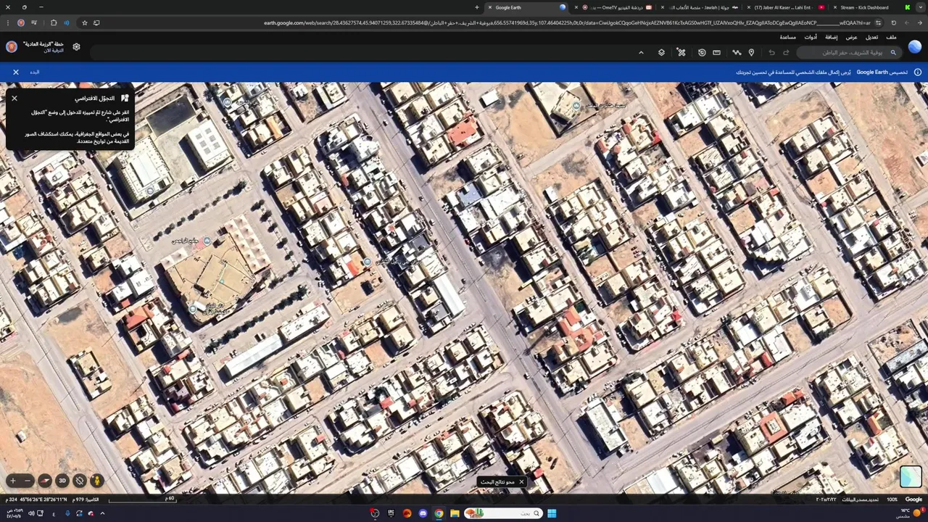This screenshot has width=928, height=522.
Task: Close the virtual tour info card
Action: coord(14,98)
